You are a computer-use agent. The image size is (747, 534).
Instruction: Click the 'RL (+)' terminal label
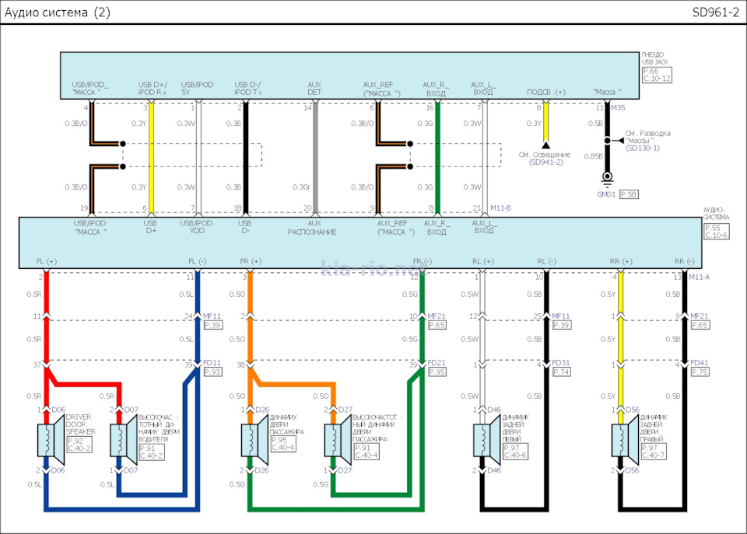(483, 261)
